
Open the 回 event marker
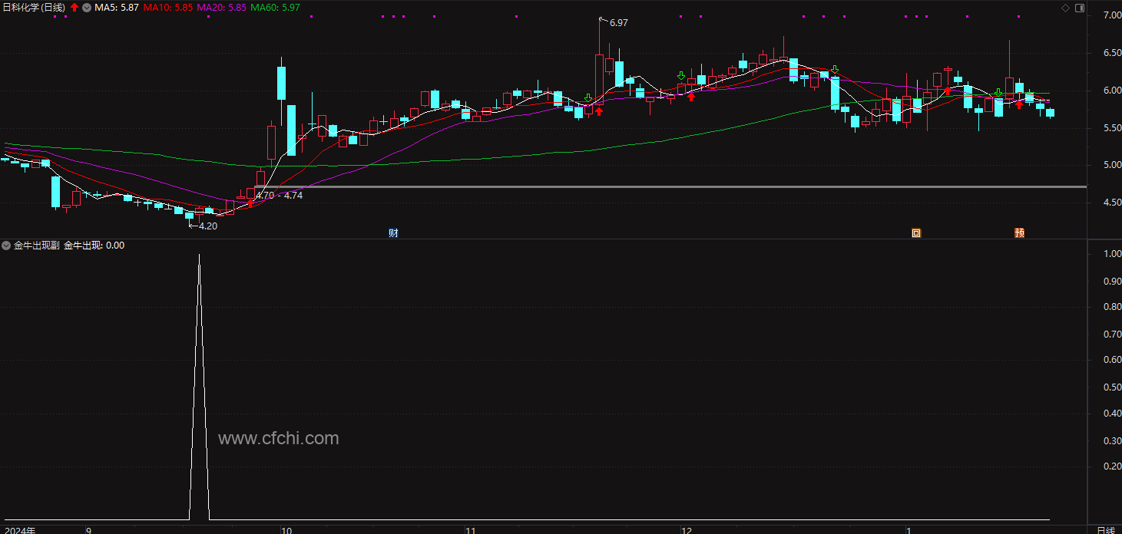[x=916, y=233]
